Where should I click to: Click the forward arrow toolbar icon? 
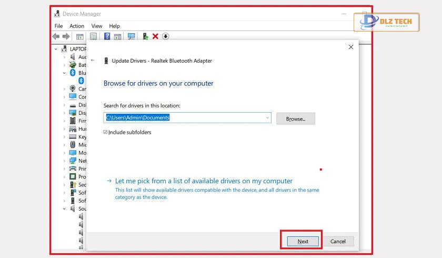[x=66, y=36]
